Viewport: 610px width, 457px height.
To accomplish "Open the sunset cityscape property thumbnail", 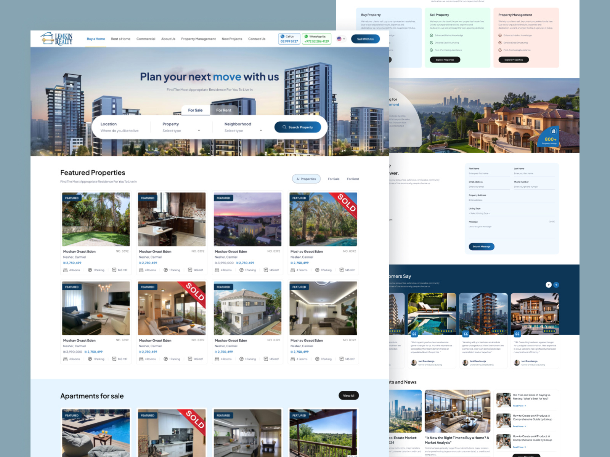I will pos(247,219).
